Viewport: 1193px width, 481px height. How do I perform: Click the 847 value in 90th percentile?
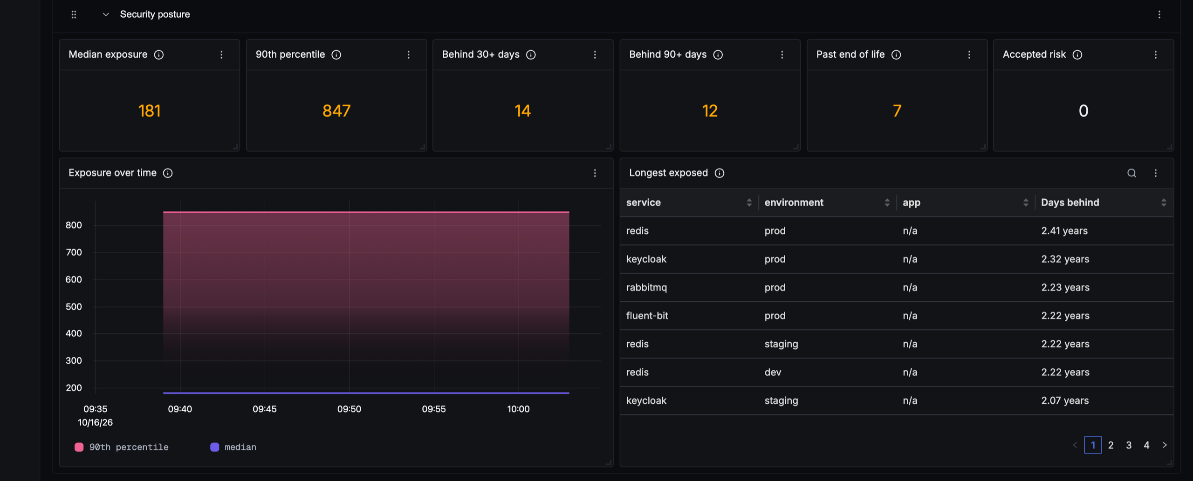(x=336, y=111)
